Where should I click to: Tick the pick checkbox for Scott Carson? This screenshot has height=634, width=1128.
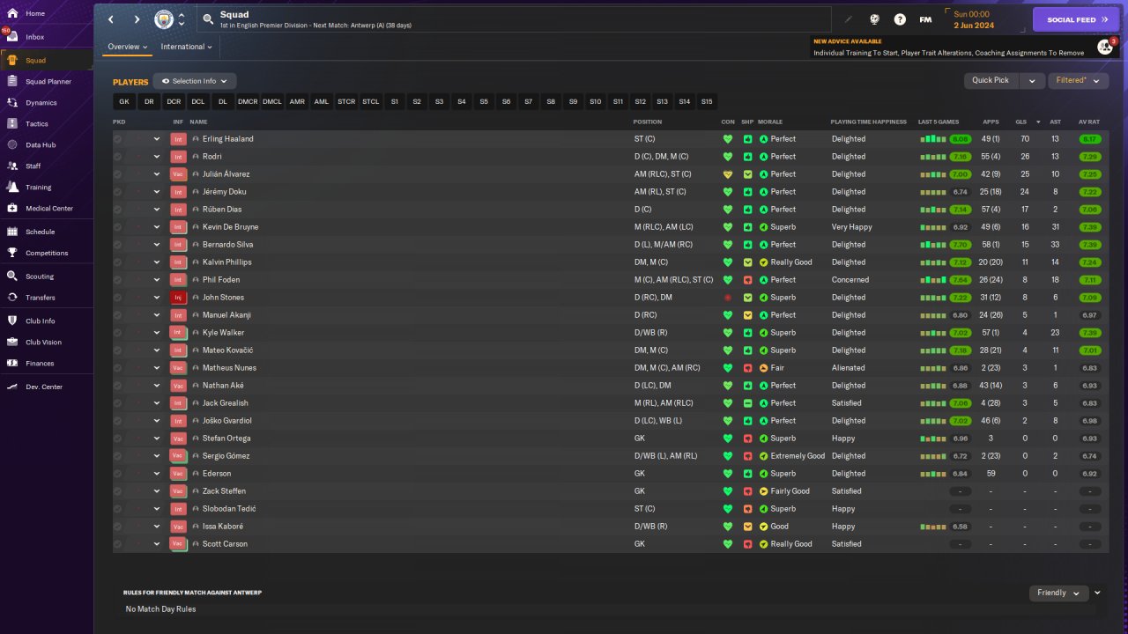(x=118, y=544)
